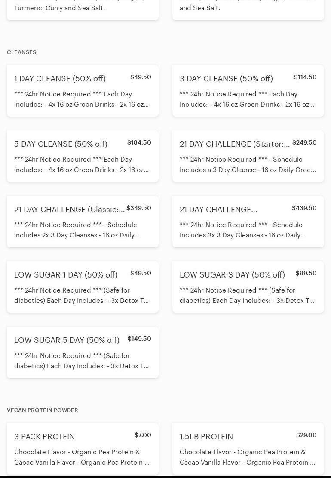331x478 pixels.
Task: Select the 3 DAY CLEANSE (50% off) card
Action: [248, 91]
